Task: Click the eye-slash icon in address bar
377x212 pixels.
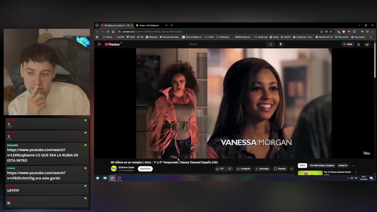Action: point(326,32)
